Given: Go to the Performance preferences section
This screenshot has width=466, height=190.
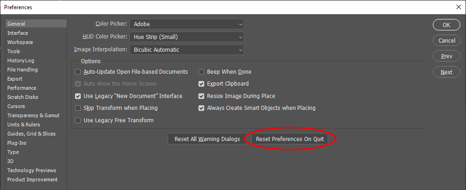Looking at the screenshot, I should (21, 88).
